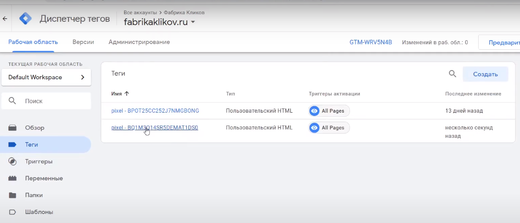The height and width of the screenshot is (223, 520).
Task: Open tag pixel - BPOT25CC252J7NMGBONG
Action: 155,111
